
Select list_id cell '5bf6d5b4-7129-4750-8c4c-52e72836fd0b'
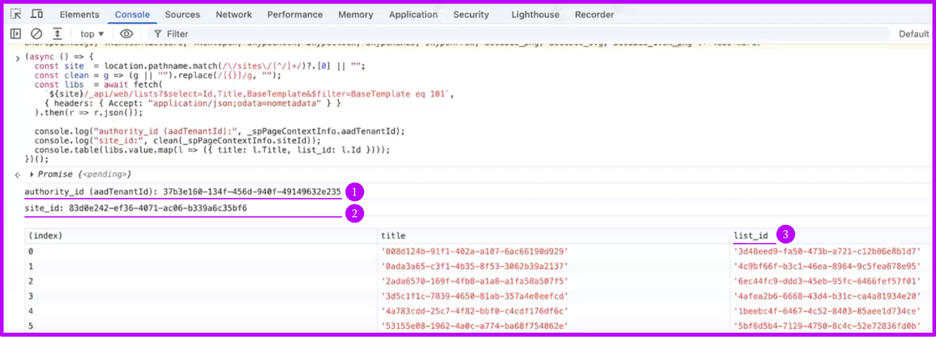click(x=827, y=326)
